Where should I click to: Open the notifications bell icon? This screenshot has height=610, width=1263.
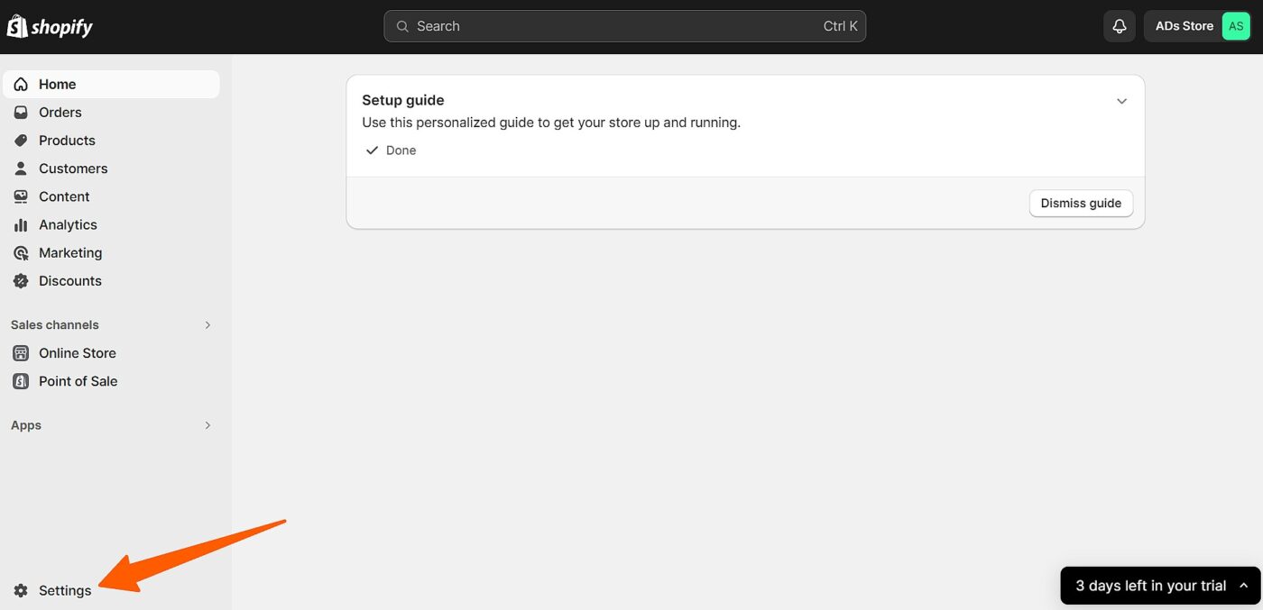tap(1119, 26)
